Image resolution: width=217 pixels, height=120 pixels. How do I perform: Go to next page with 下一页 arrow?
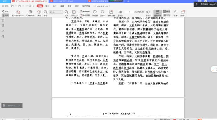pyautogui.click(x=148, y=13)
